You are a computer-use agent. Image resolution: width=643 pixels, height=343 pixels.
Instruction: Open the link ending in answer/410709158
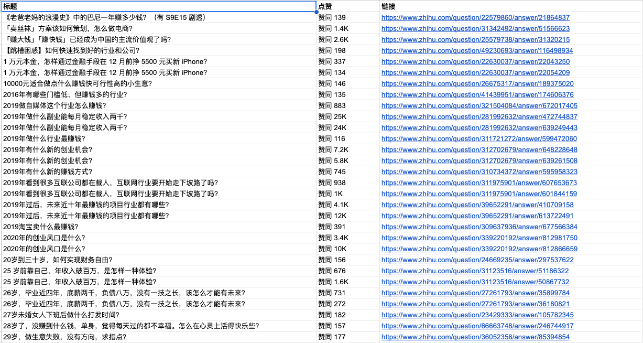click(x=477, y=205)
